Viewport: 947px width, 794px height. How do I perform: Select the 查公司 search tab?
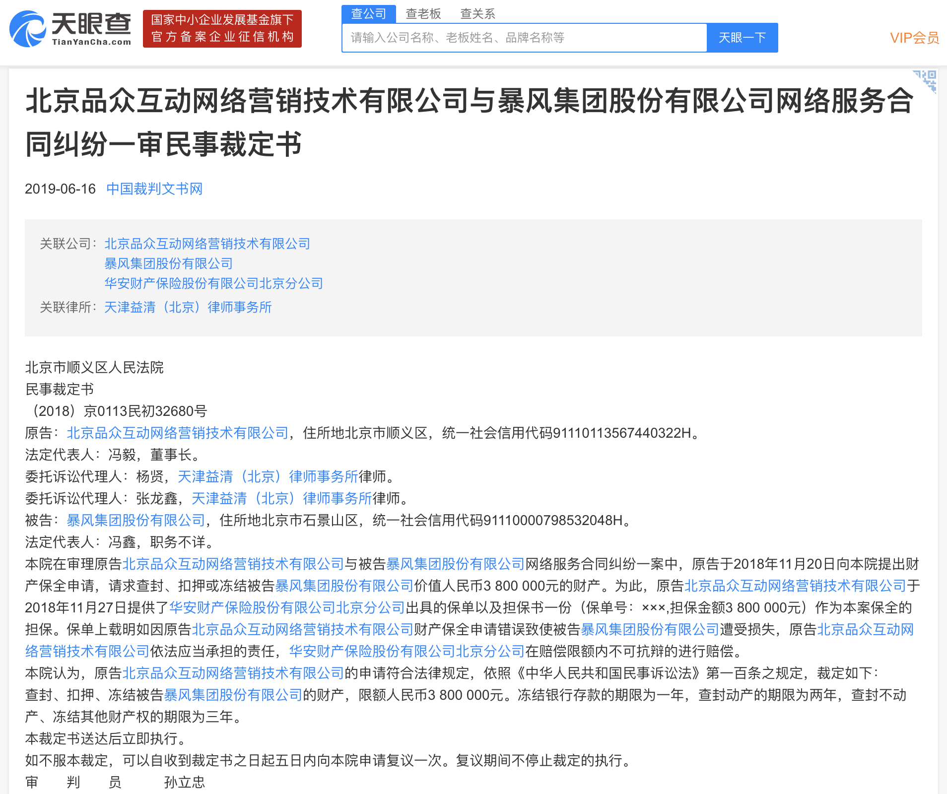[368, 14]
